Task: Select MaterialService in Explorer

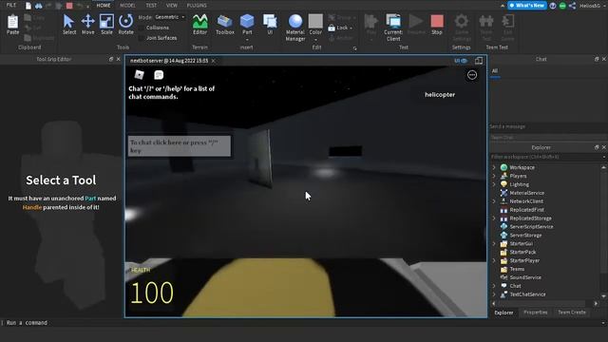Action: (x=526, y=193)
